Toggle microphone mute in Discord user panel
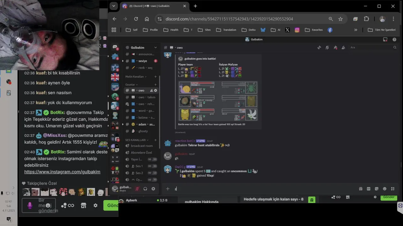403x226 pixels. (137, 189)
